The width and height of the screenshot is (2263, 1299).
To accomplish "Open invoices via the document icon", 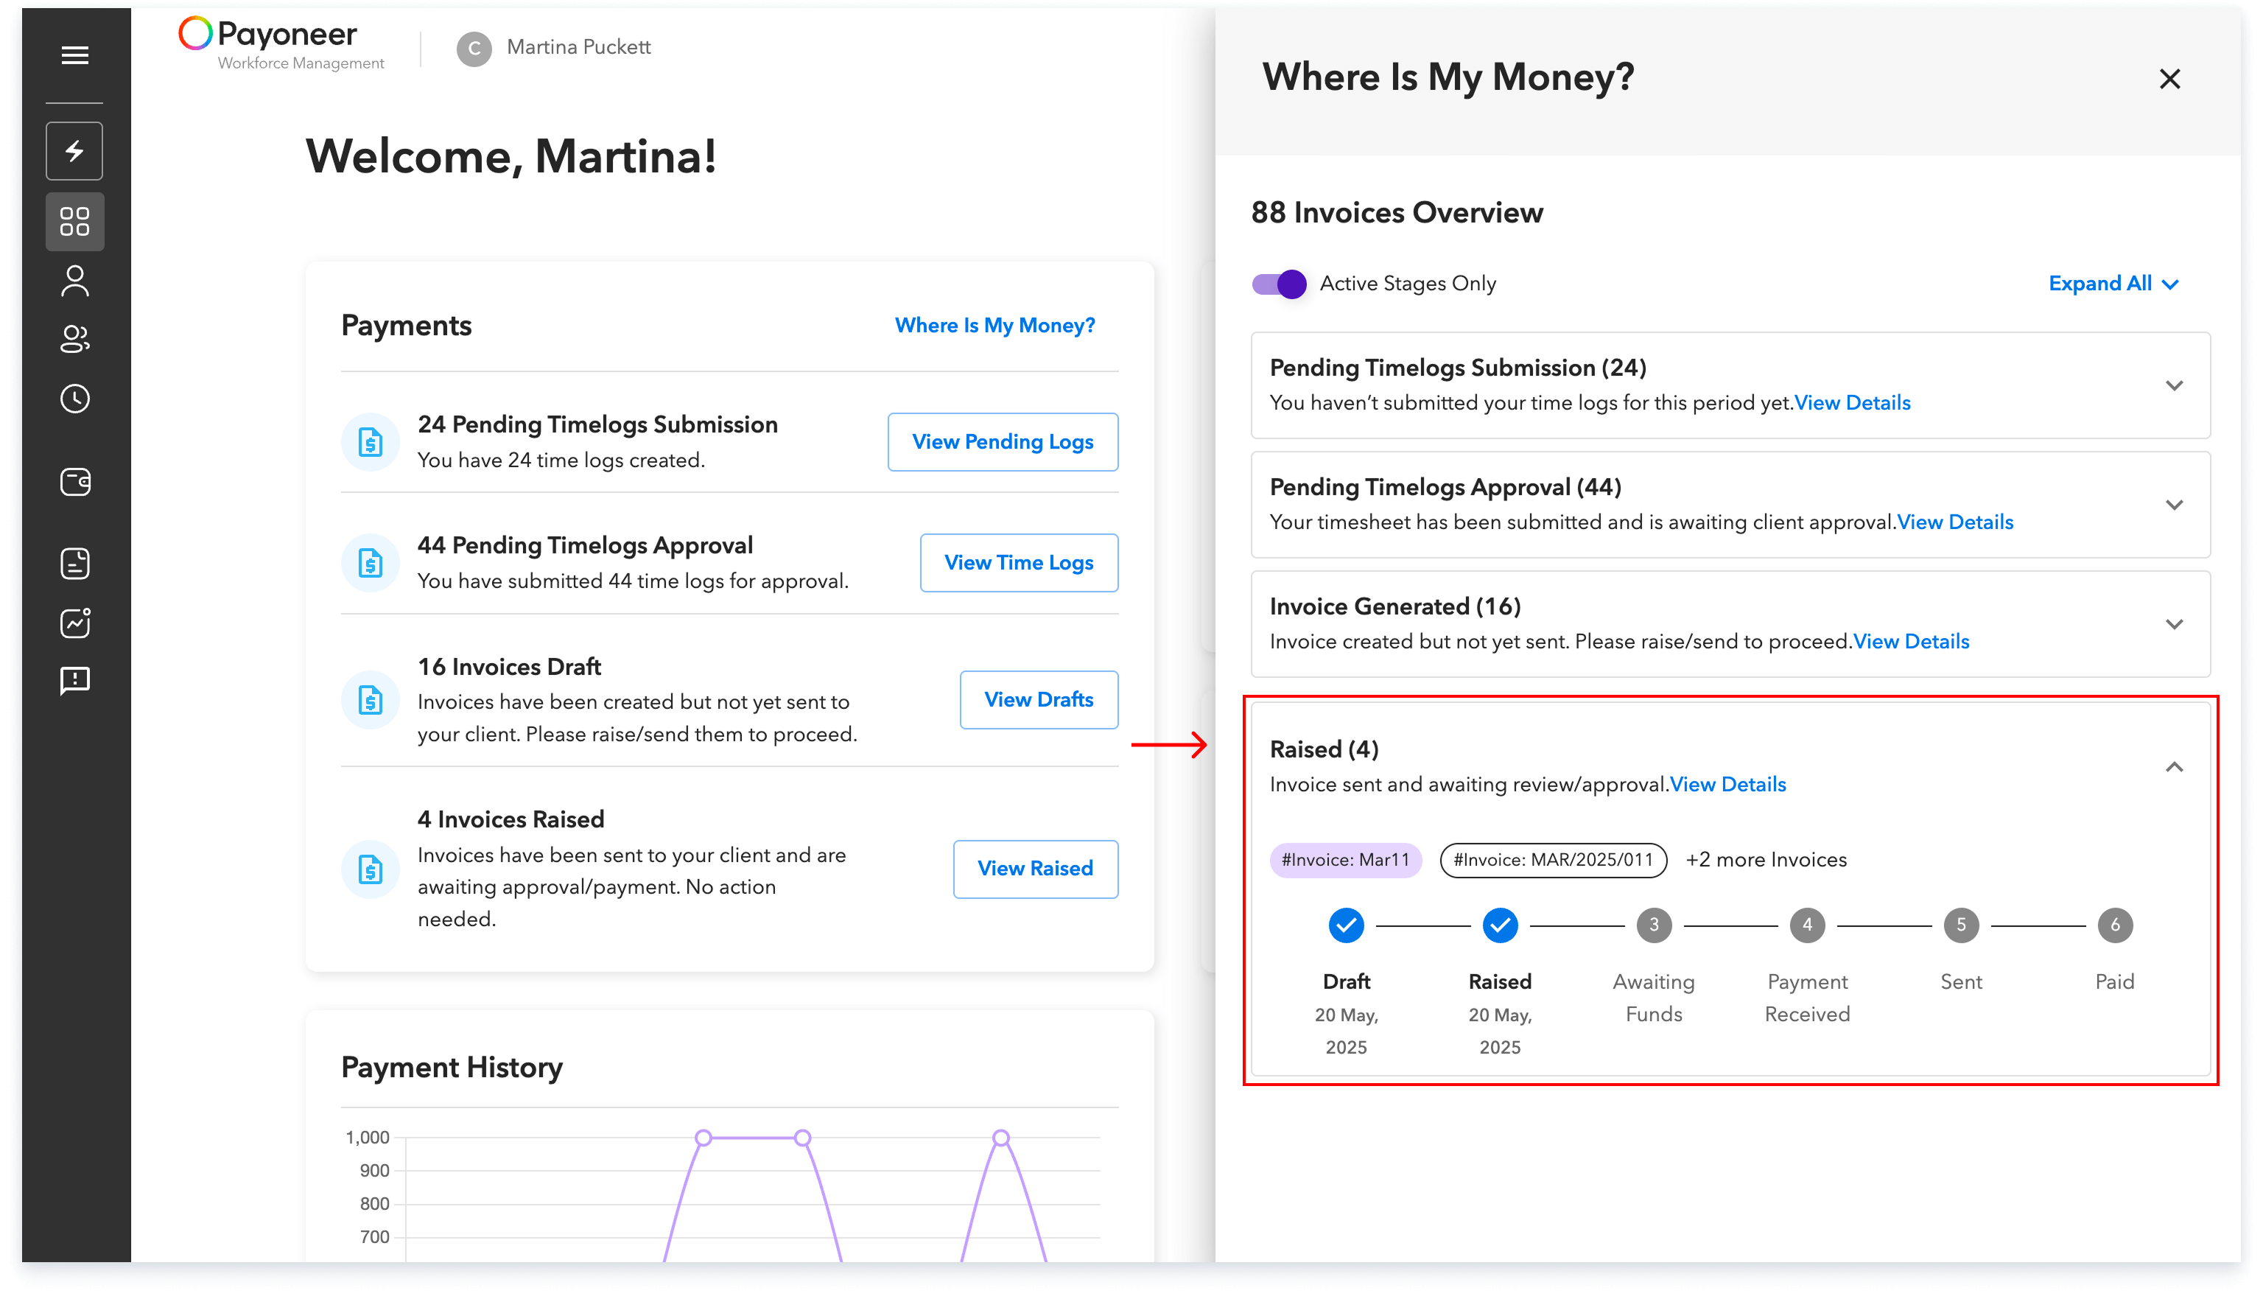I will [74, 563].
